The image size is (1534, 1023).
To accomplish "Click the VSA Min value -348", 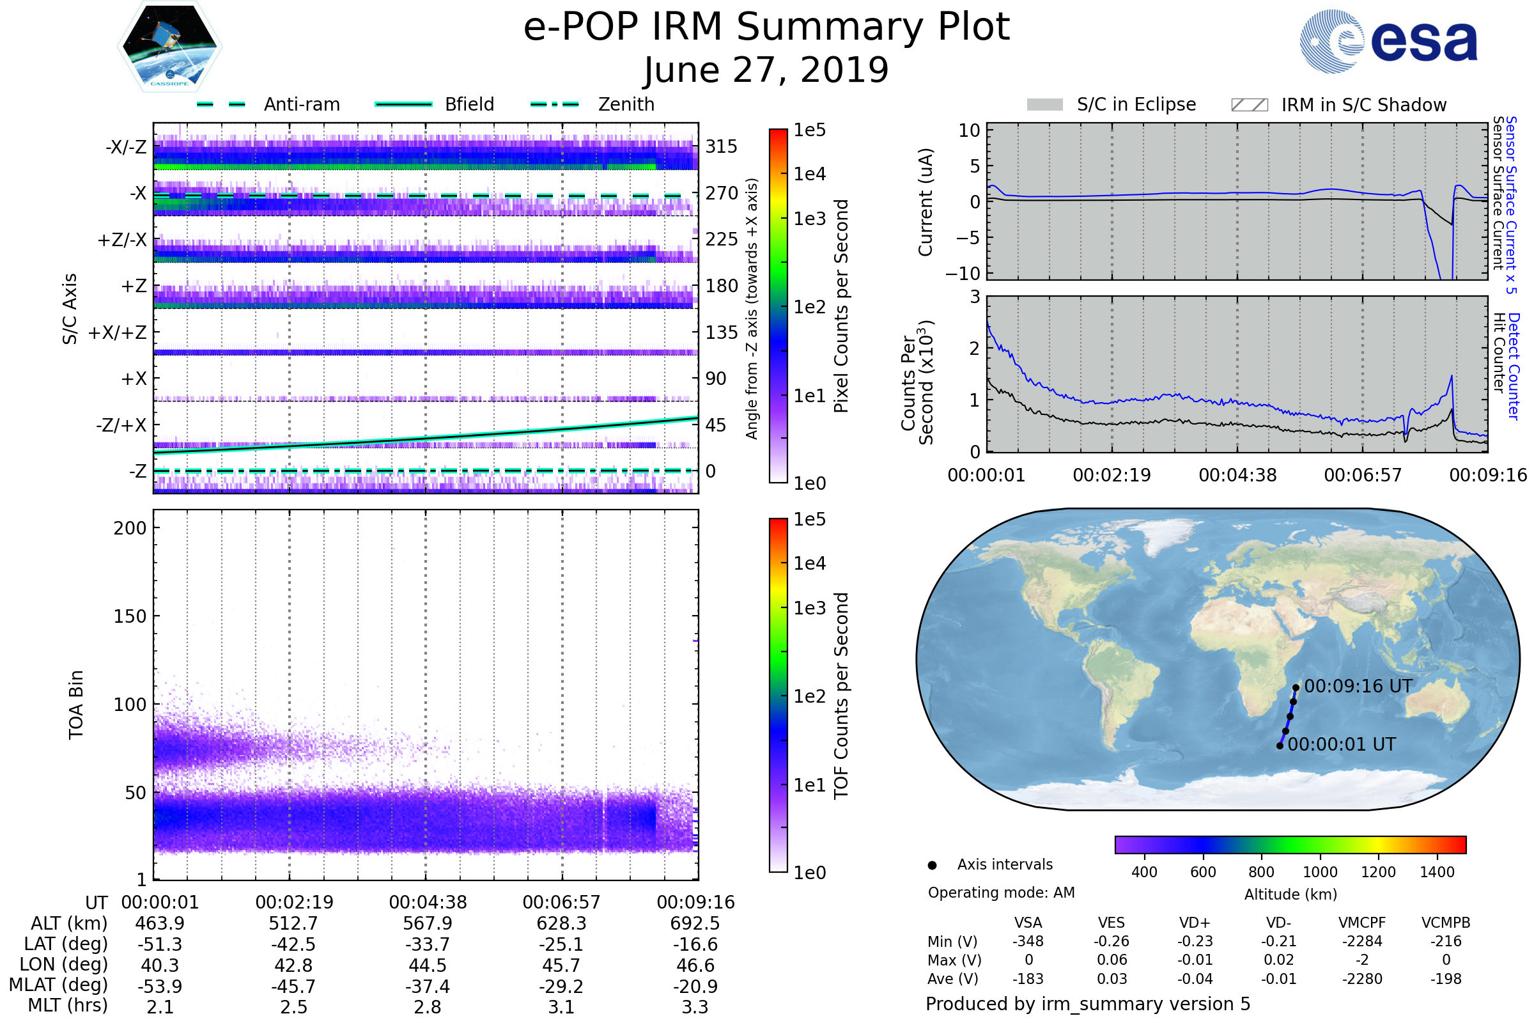I will (1028, 941).
